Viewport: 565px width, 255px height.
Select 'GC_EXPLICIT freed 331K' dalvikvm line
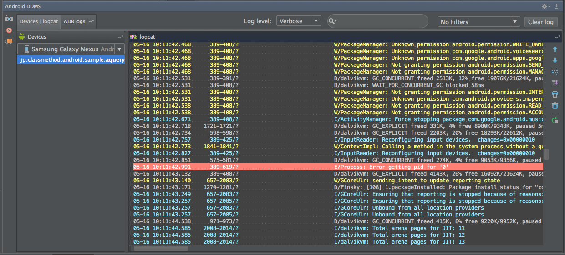click(x=338, y=126)
